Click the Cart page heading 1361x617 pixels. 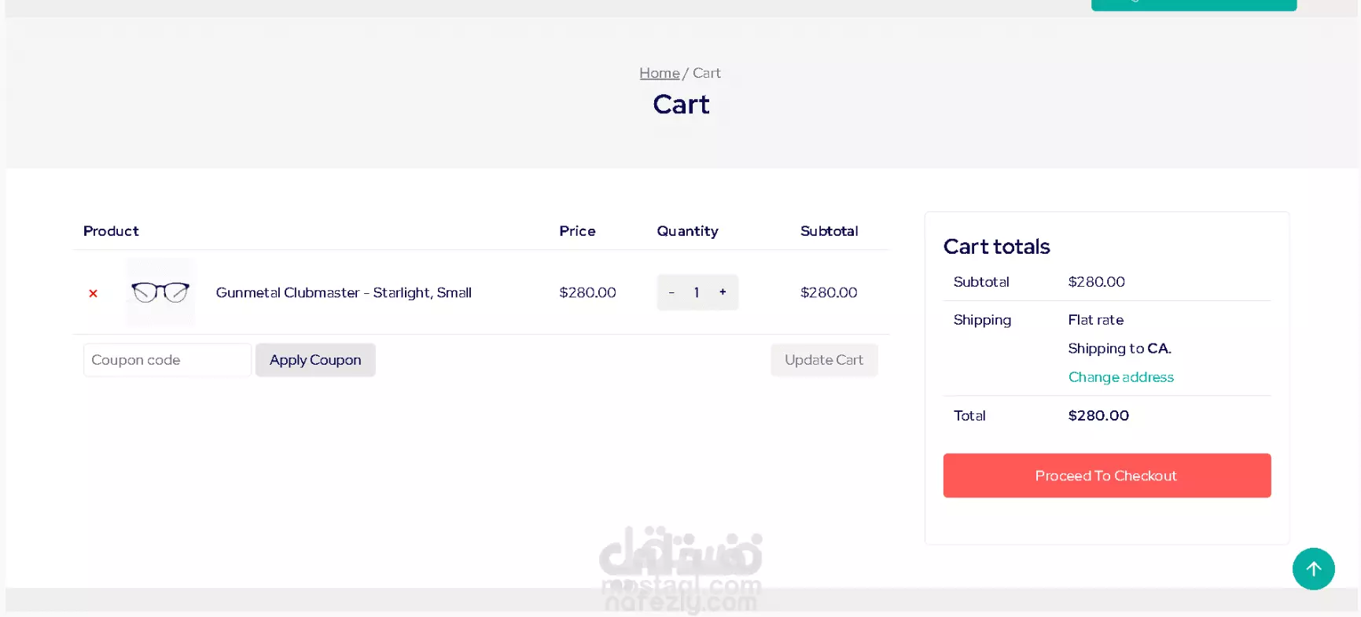pyautogui.click(x=681, y=105)
